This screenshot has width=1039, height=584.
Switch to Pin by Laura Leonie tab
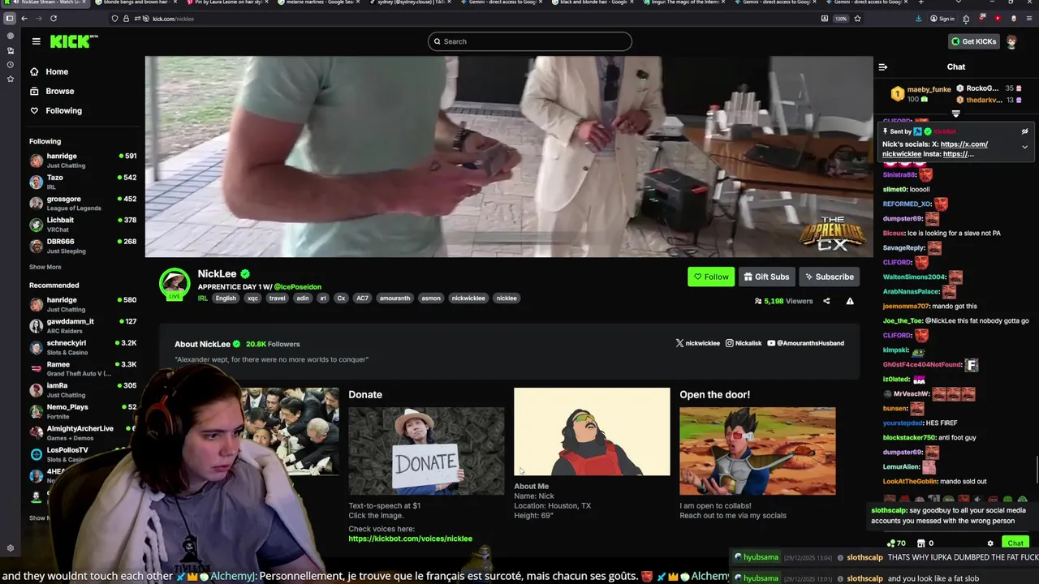(229, 2)
